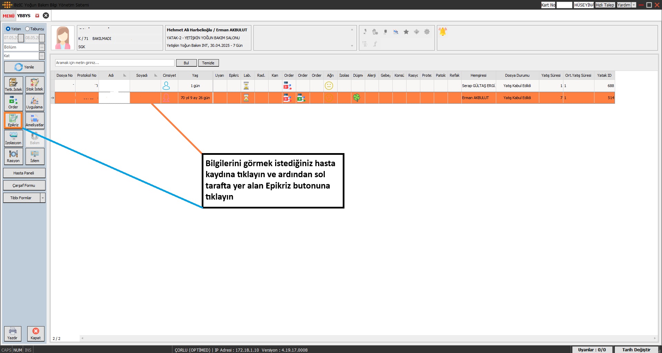The image size is (662, 353).
Task: Switch to the YBBYS tab
Action: pos(24,16)
